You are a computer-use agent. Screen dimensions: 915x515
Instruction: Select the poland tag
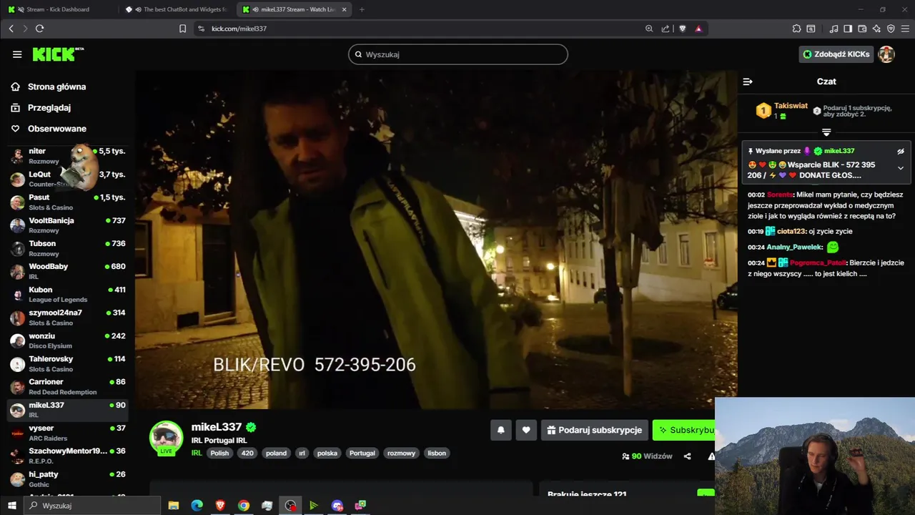click(x=276, y=453)
